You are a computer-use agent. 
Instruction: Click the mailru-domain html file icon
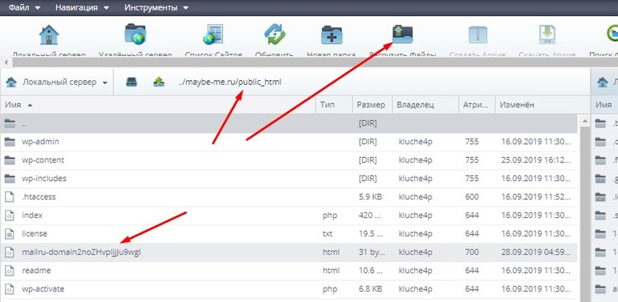point(10,252)
